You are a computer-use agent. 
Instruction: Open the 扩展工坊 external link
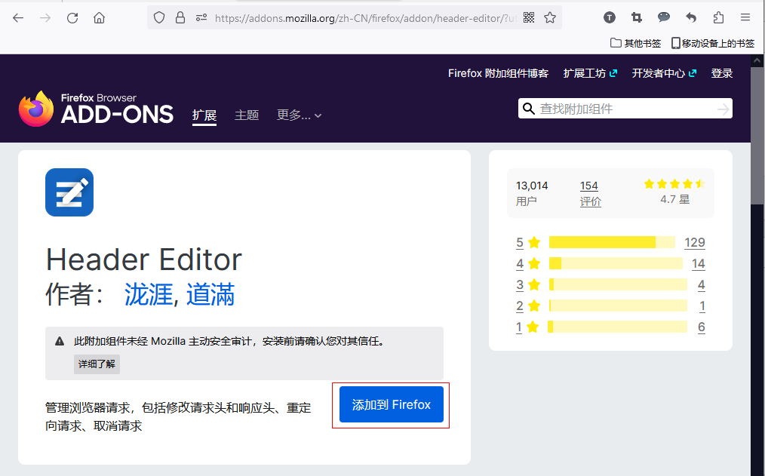[x=590, y=73]
